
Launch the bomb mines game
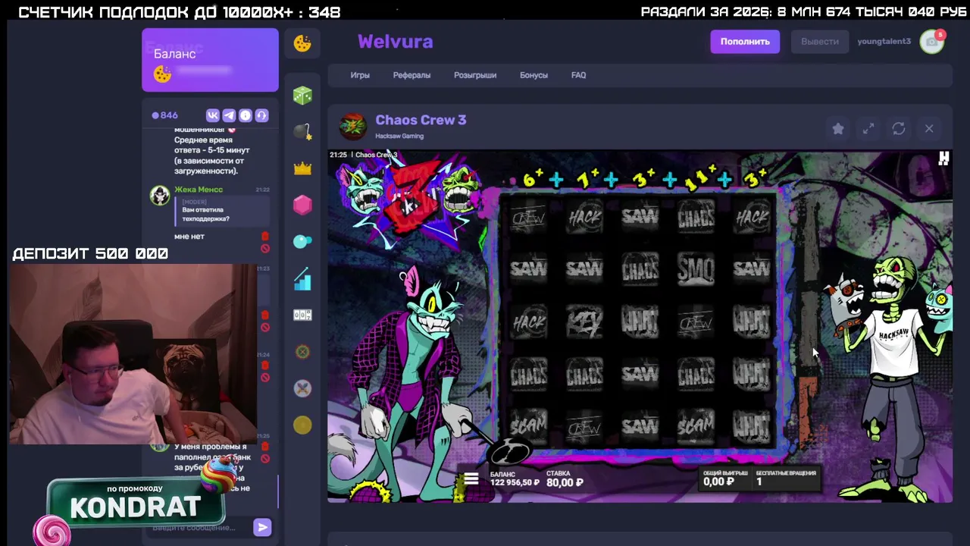(302, 132)
